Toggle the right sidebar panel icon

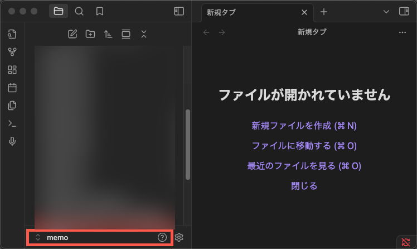pos(404,11)
